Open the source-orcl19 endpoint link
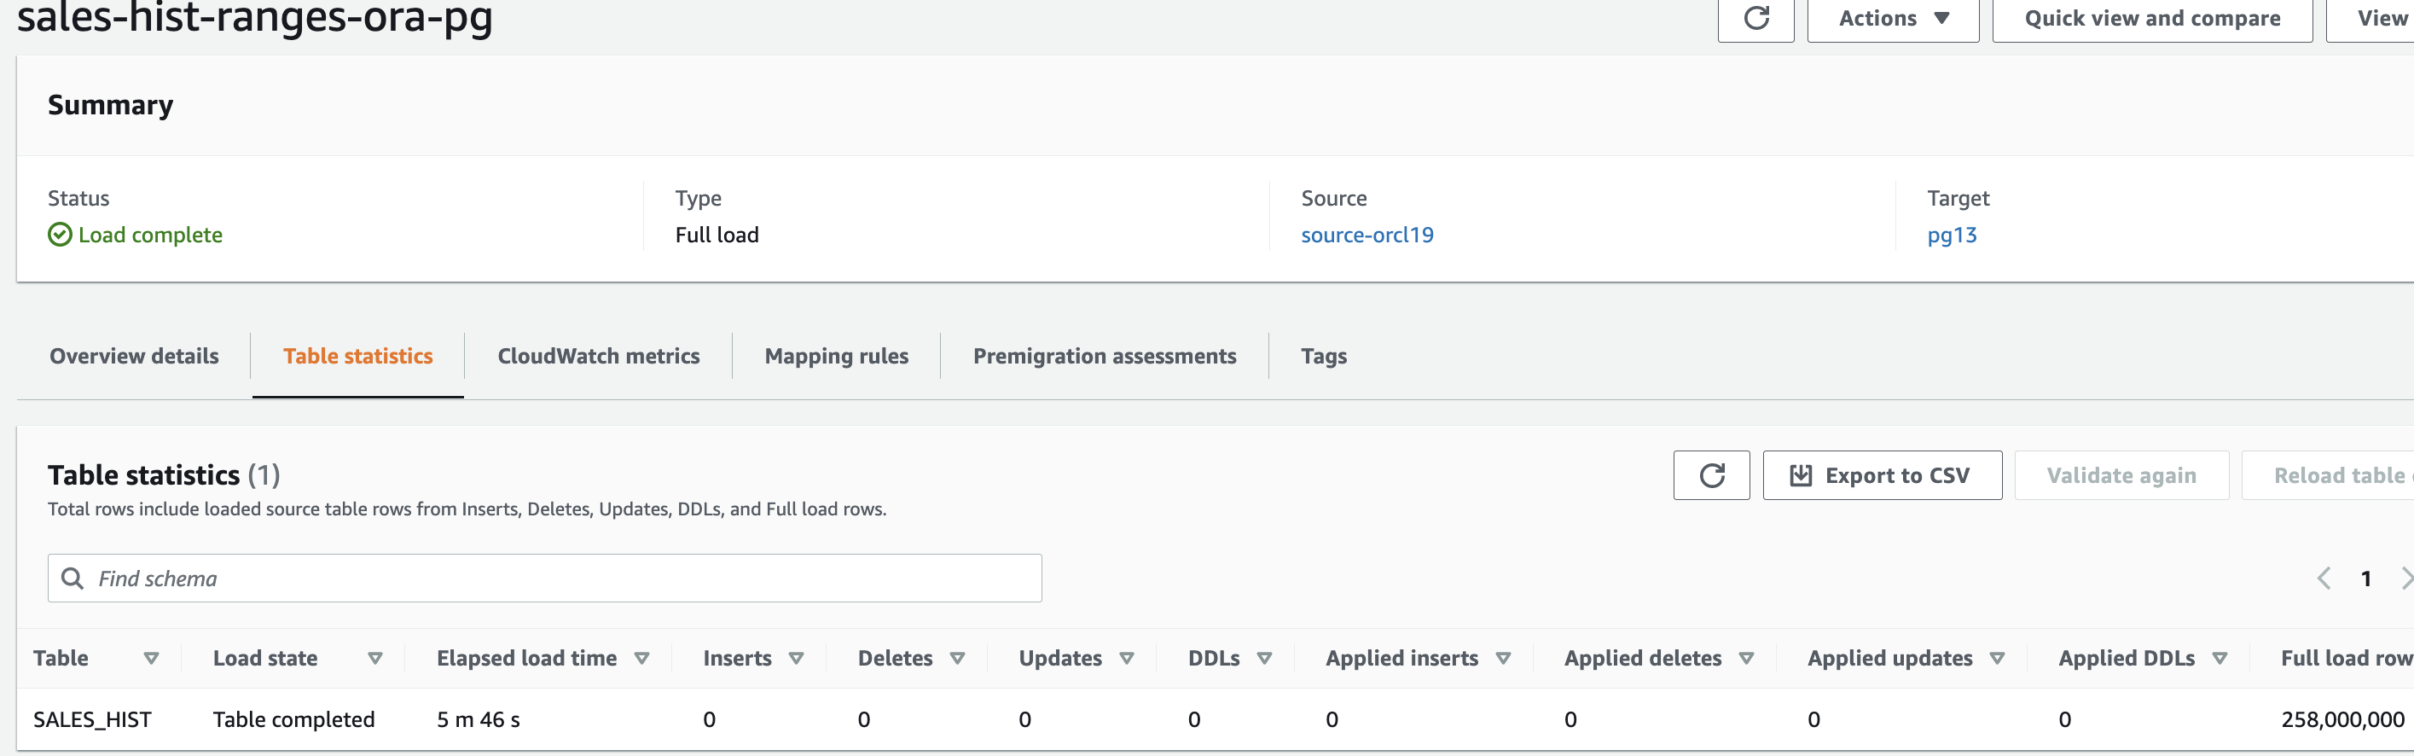The image size is (2414, 756). coord(1367,236)
